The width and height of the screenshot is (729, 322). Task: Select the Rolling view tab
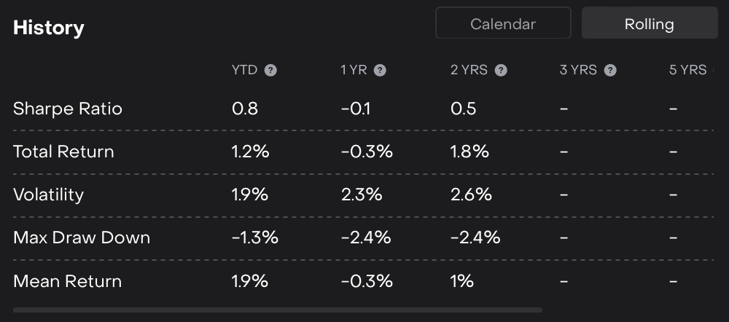(650, 24)
